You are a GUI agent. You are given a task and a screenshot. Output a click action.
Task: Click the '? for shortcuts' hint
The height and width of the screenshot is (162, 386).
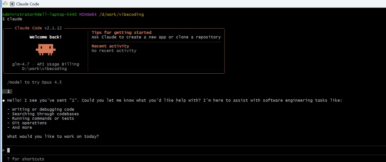coord(26,159)
